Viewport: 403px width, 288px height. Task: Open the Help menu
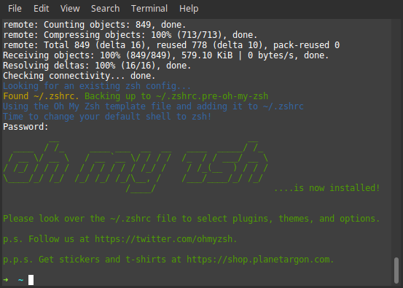189,9
